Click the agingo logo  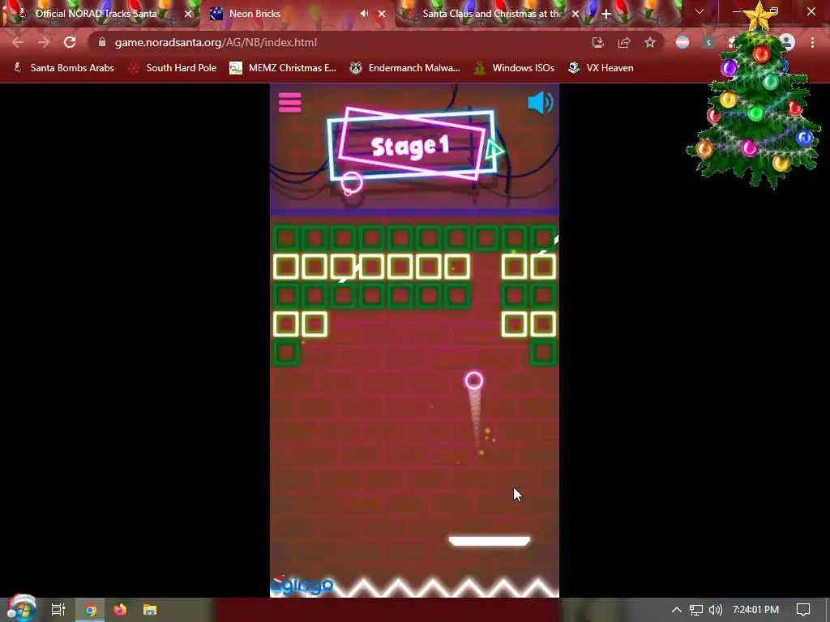tap(302, 585)
